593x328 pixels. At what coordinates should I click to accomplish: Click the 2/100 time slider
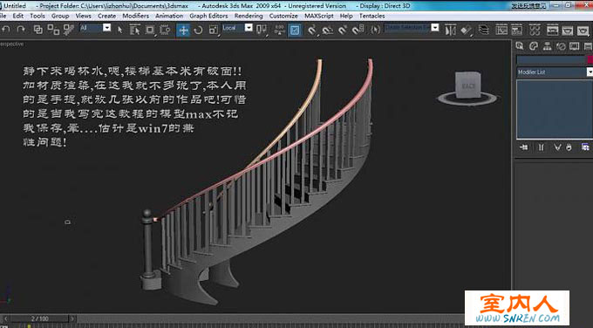pyautogui.click(x=39, y=318)
